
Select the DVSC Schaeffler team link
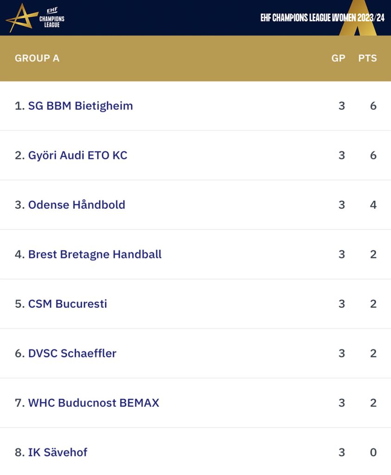72,353
